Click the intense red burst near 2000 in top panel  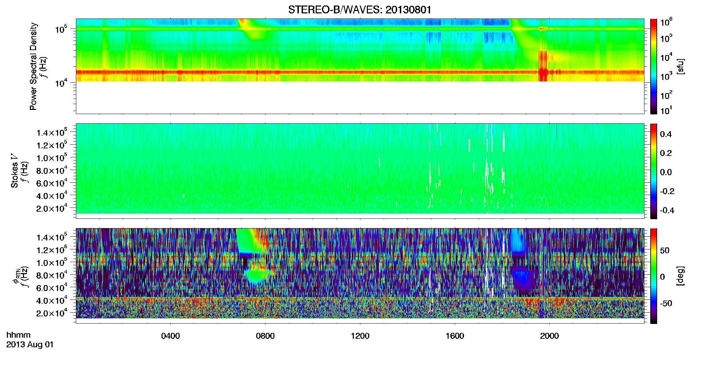[x=543, y=66]
